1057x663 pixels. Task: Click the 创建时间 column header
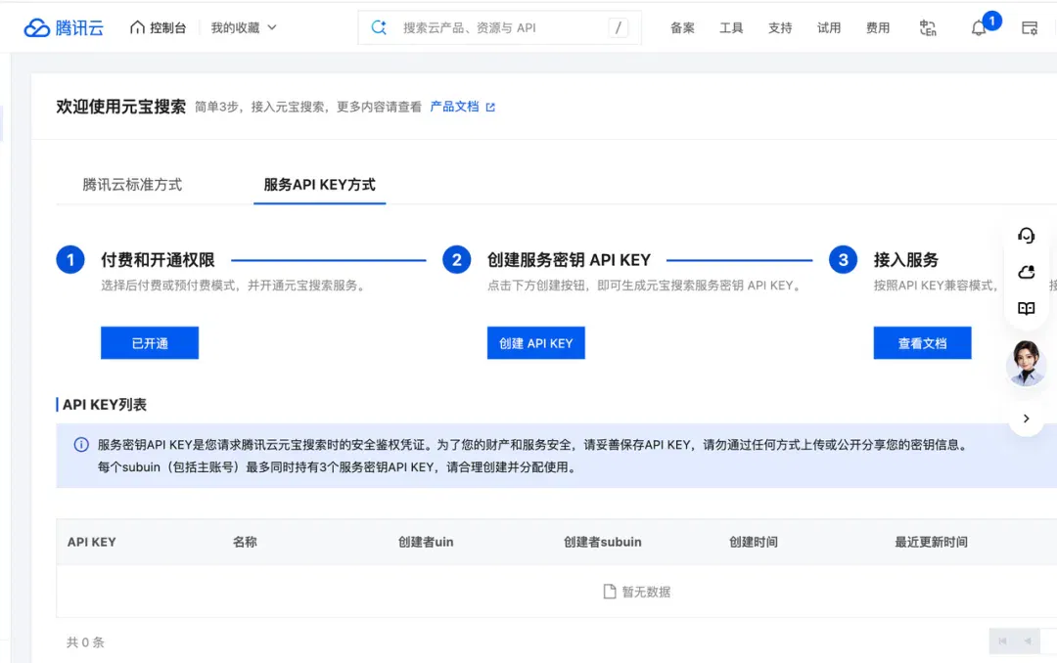[754, 542]
